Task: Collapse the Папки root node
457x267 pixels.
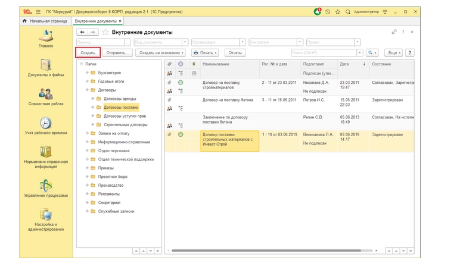Action: click(x=81, y=64)
